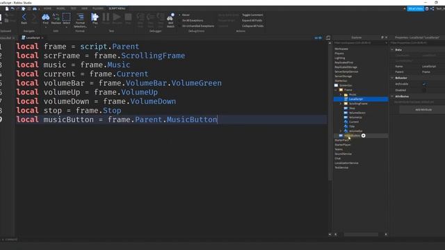Click the ScreenGui icon in Explorer
445x250 pixels.
(x=337, y=85)
